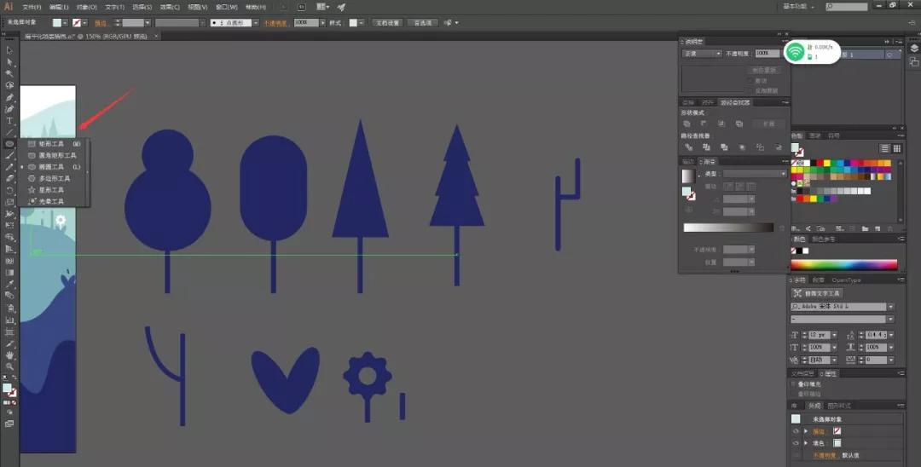Screen dimensions: 921x467
Task: Expand the font family dropdown
Action: pyautogui.click(x=890, y=307)
